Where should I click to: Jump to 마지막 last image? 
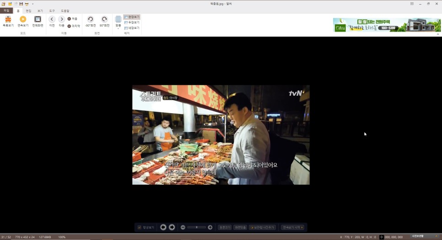point(74,26)
